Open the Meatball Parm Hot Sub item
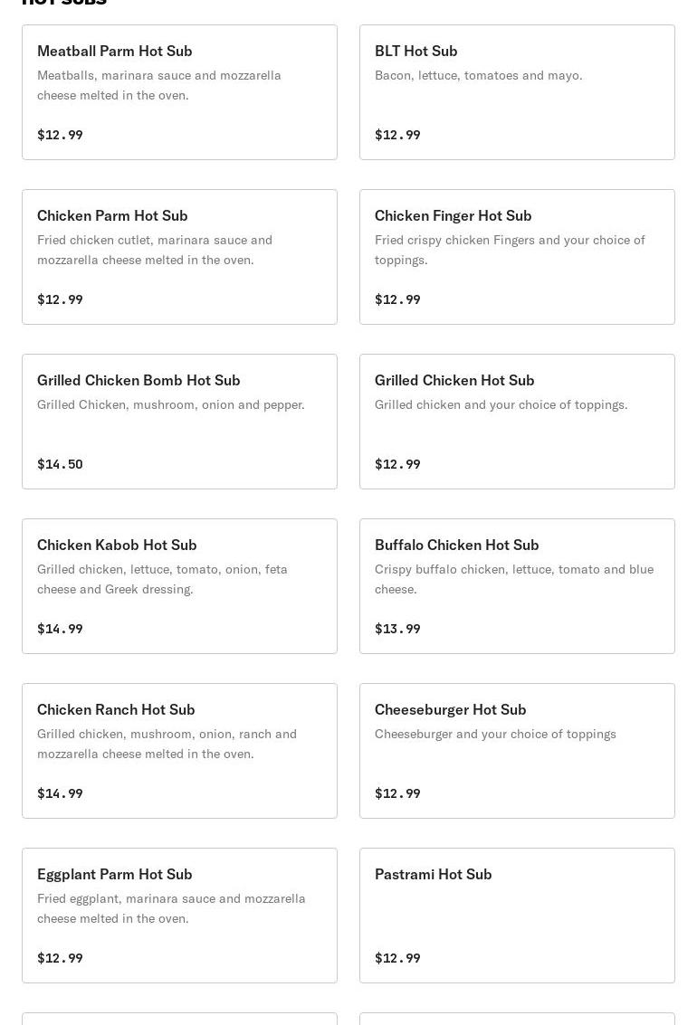697x1025 pixels. (180, 92)
